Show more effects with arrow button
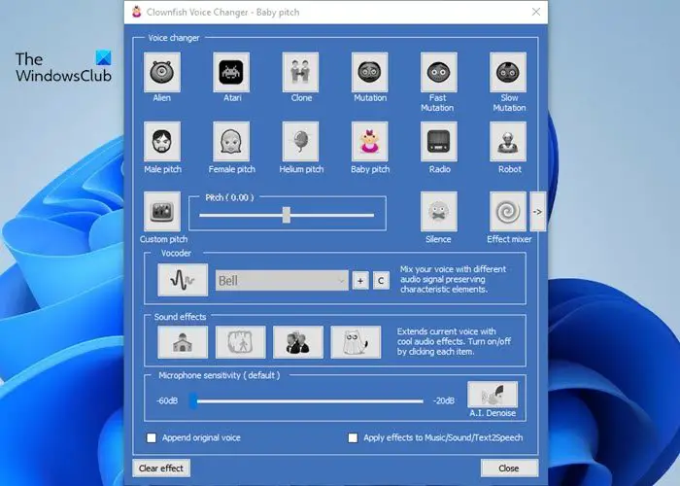Viewport: 680px width, 486px height. [538, 211]
